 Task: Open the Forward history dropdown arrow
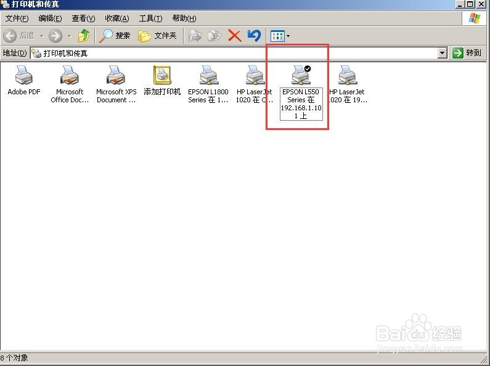point(70,36)
